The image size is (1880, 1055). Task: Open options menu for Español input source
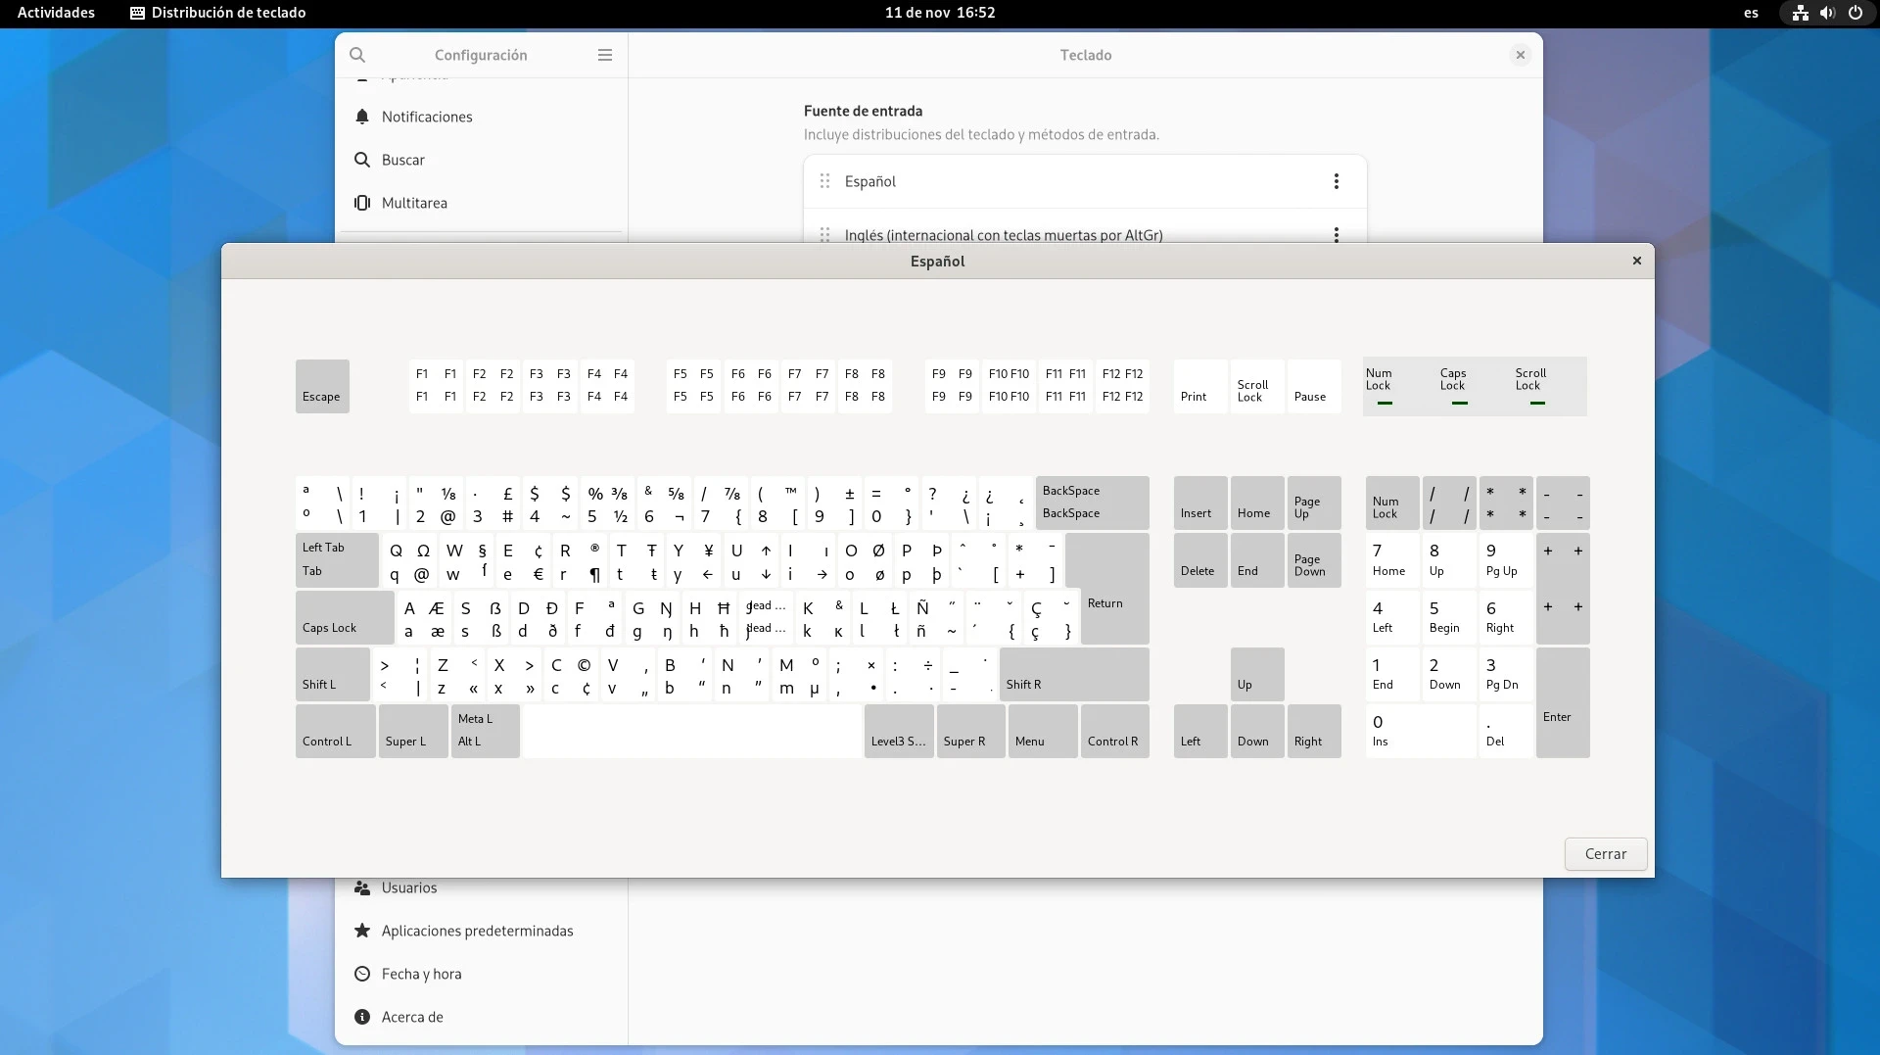pyautogui.click(x=1336, y=181)
